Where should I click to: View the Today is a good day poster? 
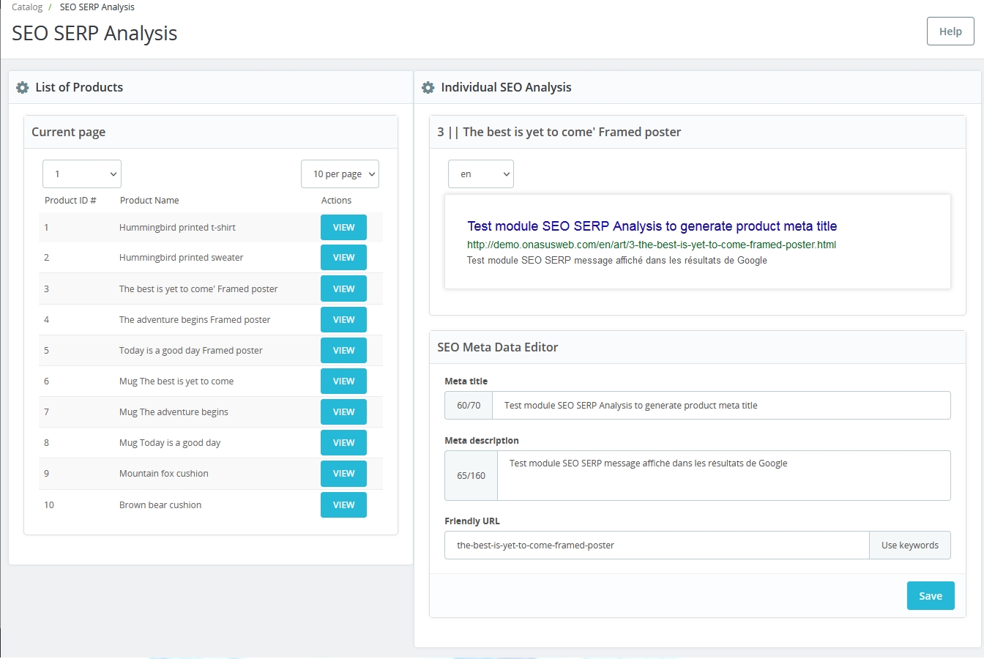(x=343, y=350)
